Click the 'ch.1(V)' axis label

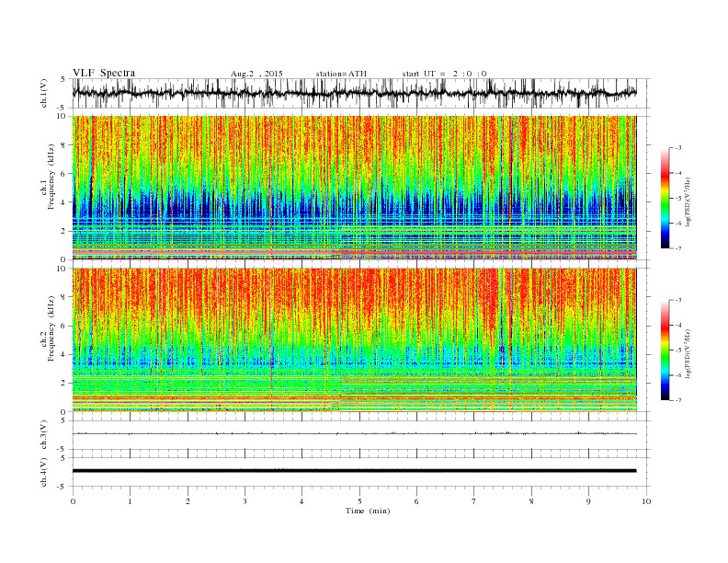point(44,93)
